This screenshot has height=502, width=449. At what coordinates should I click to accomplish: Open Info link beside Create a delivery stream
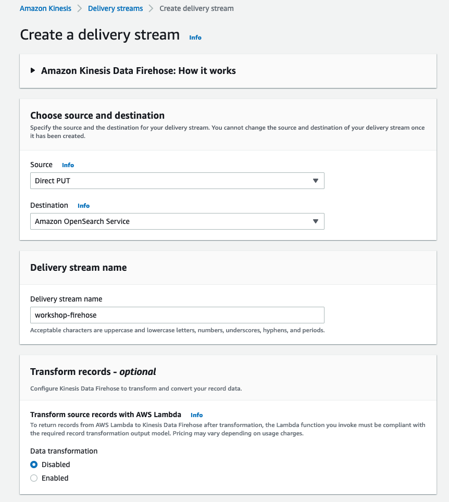195,37
